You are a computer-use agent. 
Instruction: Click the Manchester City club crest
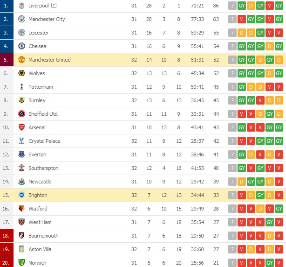pos(21,19)
